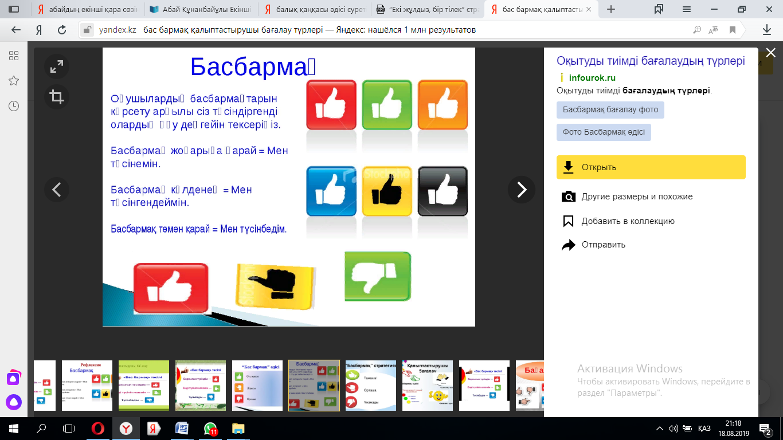Open Yandex home via the Я icon
The width and height of the screenshot is (783, 440).
38,30
